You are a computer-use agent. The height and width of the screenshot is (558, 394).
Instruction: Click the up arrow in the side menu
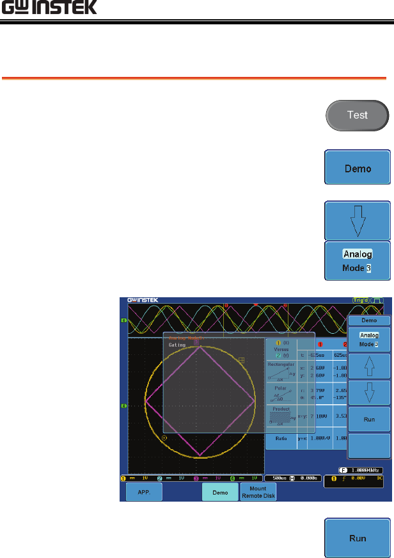click(x=369, y=366)
